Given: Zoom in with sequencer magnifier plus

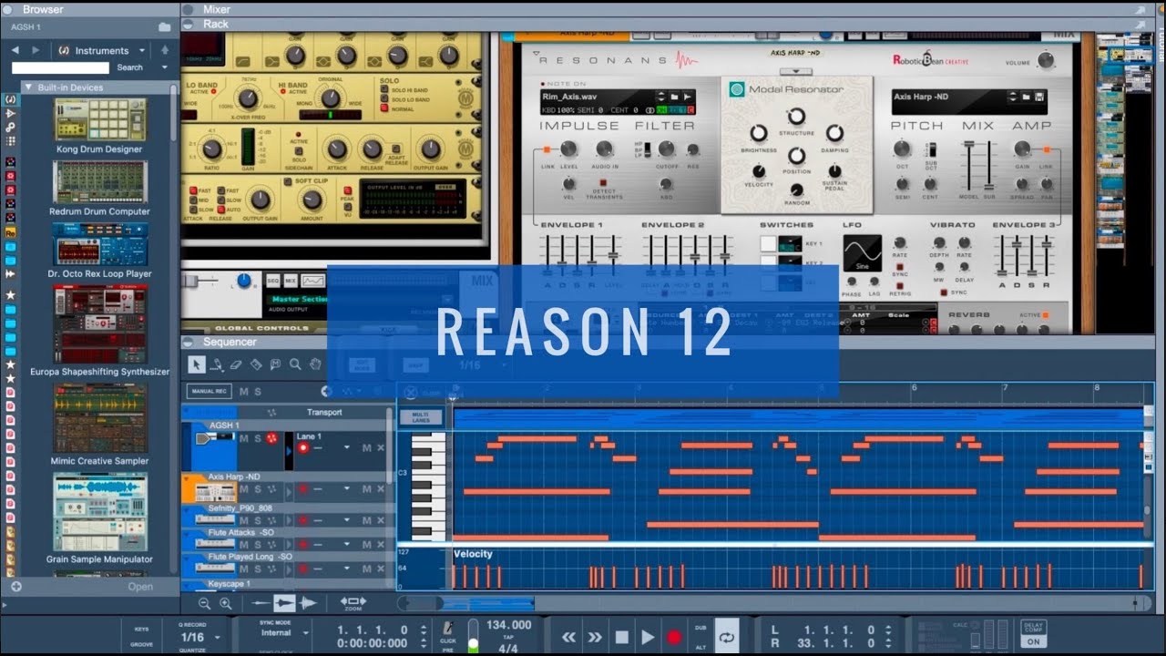Looking at the screenshot, I should coord(225,603).
